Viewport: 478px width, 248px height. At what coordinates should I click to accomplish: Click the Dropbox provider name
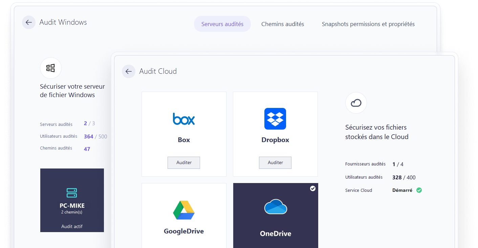[x=275, y=140]
